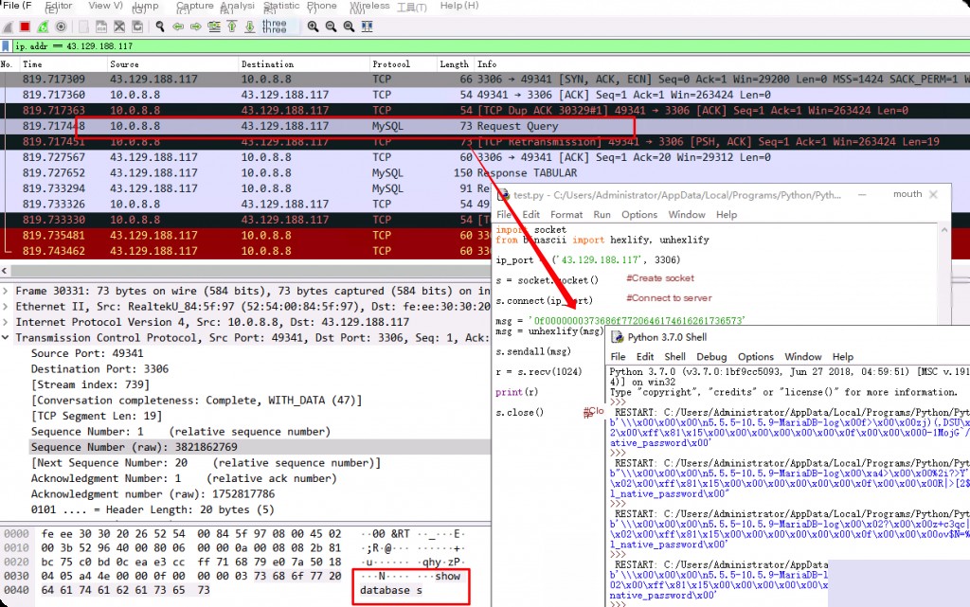Select the TCP Retransmission packet row

click(485, 141)
